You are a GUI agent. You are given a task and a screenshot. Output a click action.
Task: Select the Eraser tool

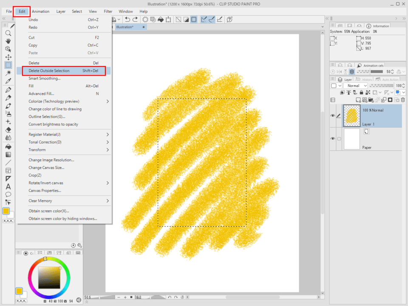click(x=8, y=130)
